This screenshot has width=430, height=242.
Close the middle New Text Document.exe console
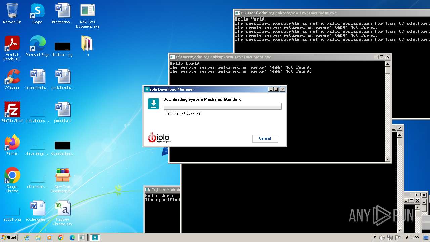click(388, 57)
